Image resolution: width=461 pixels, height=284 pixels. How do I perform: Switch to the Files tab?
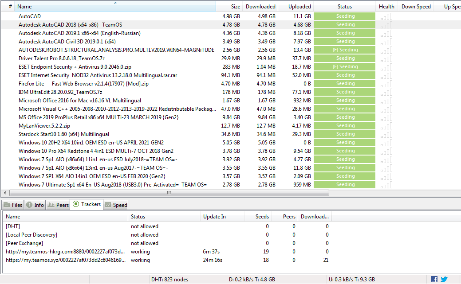tap(13, 205)
